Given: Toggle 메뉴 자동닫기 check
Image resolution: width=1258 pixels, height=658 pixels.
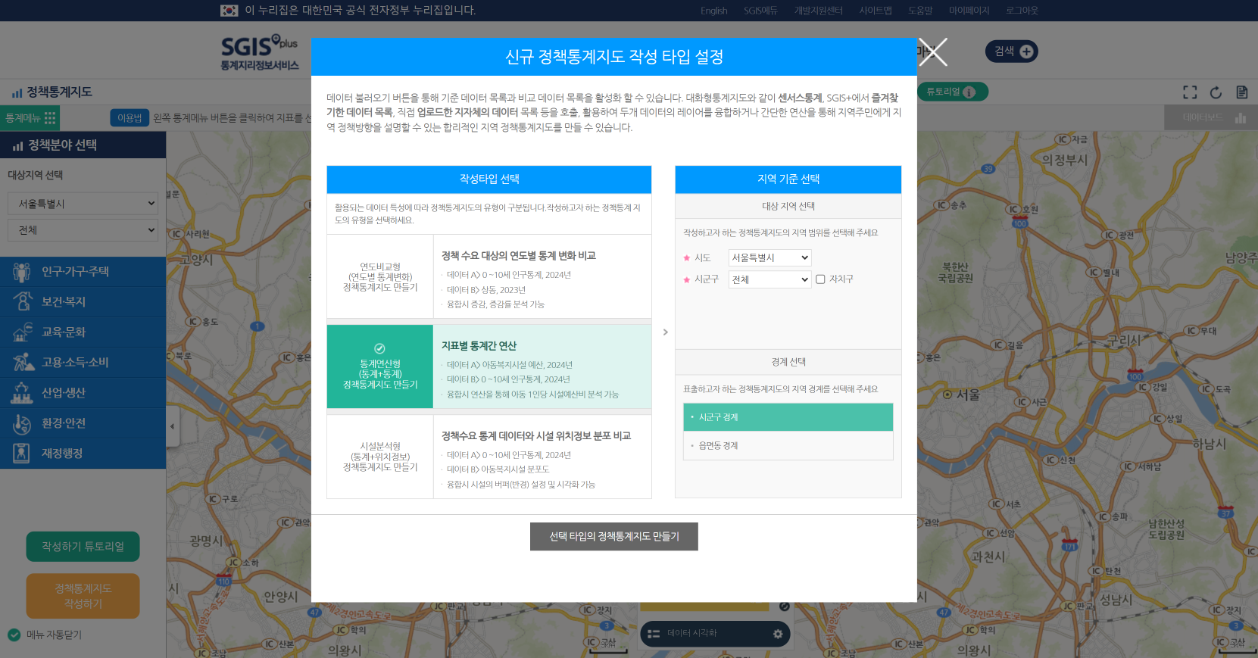Looking at the screenshot, I should pyautogui.click(x=14, y=635).
